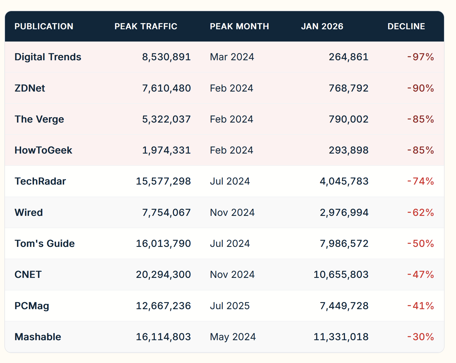Select Mashable's Jan 2026 value 11,331,018
This screenshot has height=363, width=456.
click(341, 337)
